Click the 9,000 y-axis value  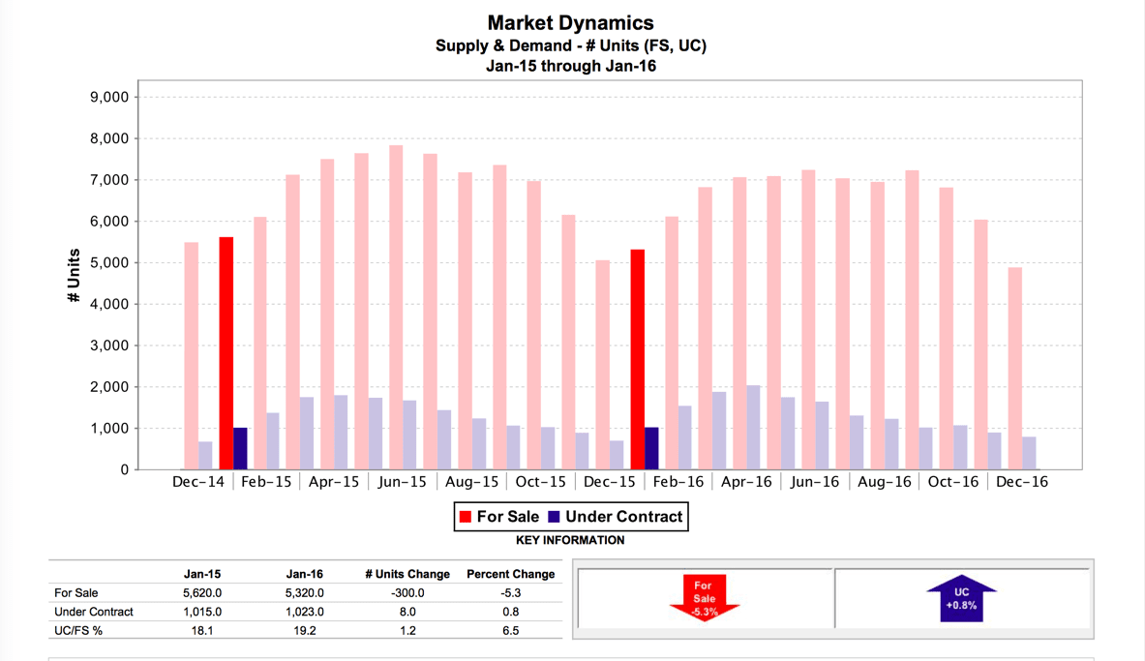point(109,97)
